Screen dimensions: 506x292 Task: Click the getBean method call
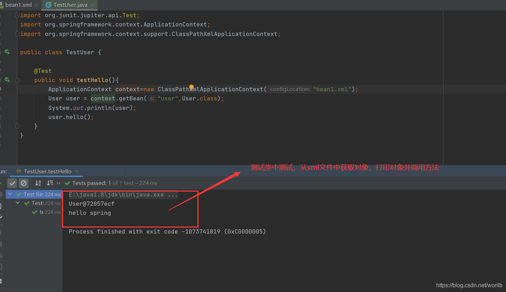(x=131, y=98)
